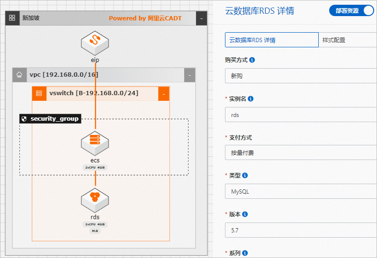
Task: Toggle the 部署资源 switch
Action: click(351, 11)
